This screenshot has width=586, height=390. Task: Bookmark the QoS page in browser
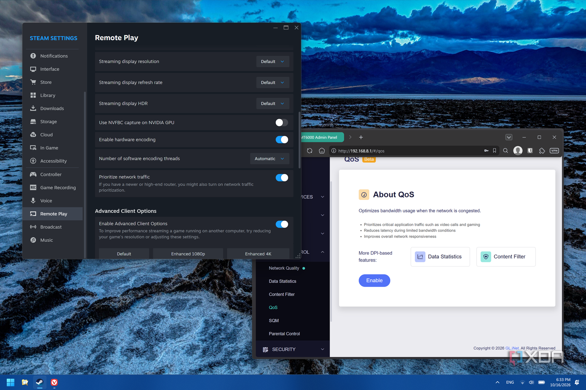point(494,151)
